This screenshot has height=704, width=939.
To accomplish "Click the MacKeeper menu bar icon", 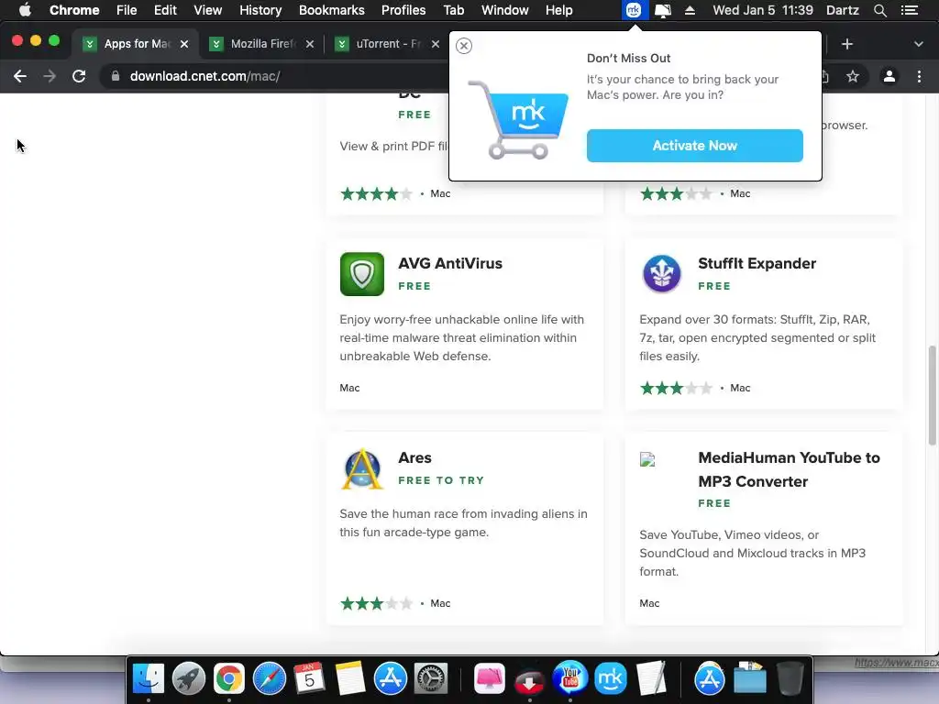I will coord(634,10).
